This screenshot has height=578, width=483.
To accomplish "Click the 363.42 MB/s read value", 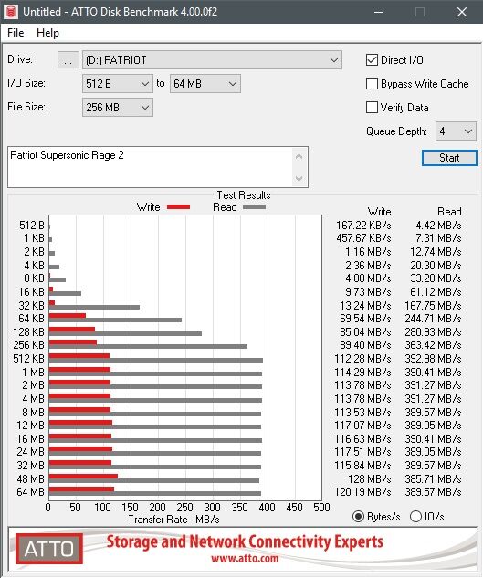I will coord(433,344).
